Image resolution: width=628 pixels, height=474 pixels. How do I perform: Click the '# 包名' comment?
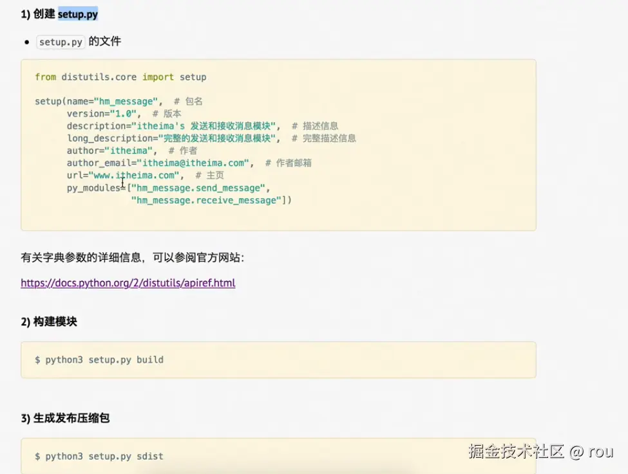point(188,101)
